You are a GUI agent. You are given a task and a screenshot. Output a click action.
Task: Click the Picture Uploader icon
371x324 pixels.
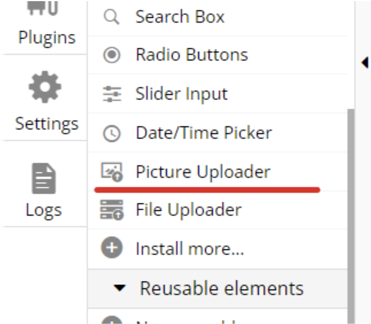[111, 172]
